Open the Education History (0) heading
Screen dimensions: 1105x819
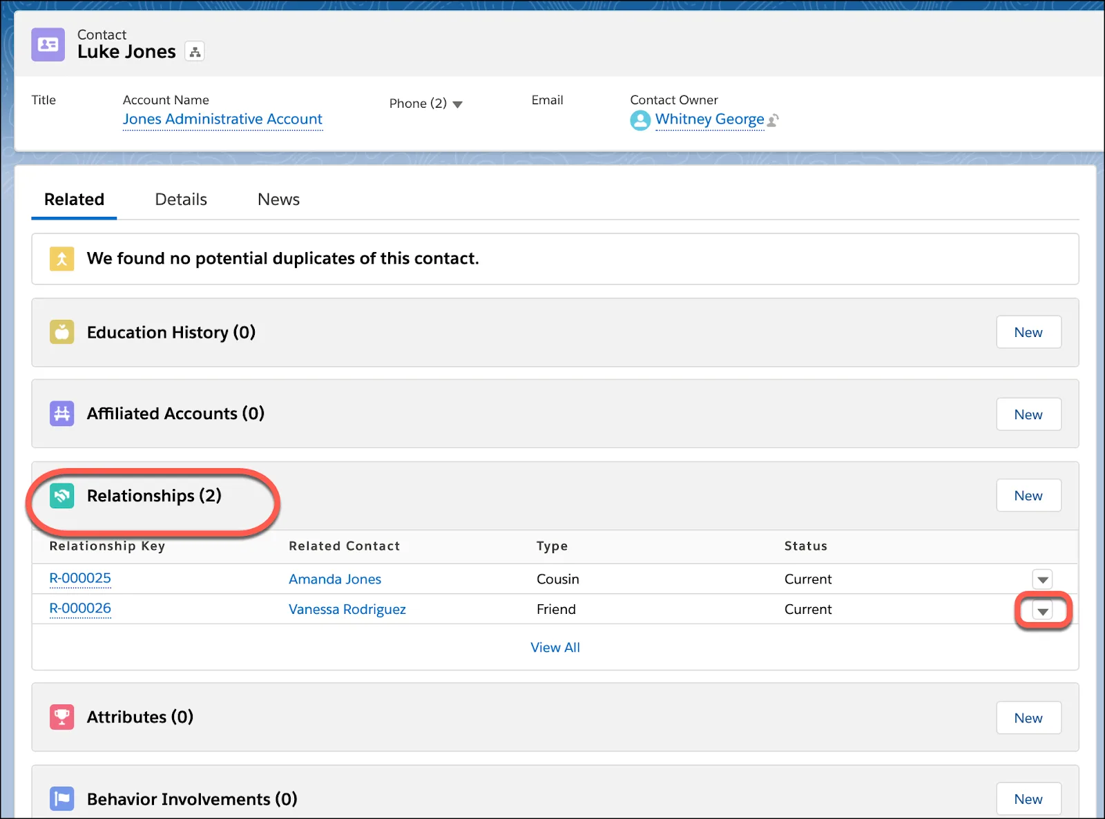click(x=171, y=333)
